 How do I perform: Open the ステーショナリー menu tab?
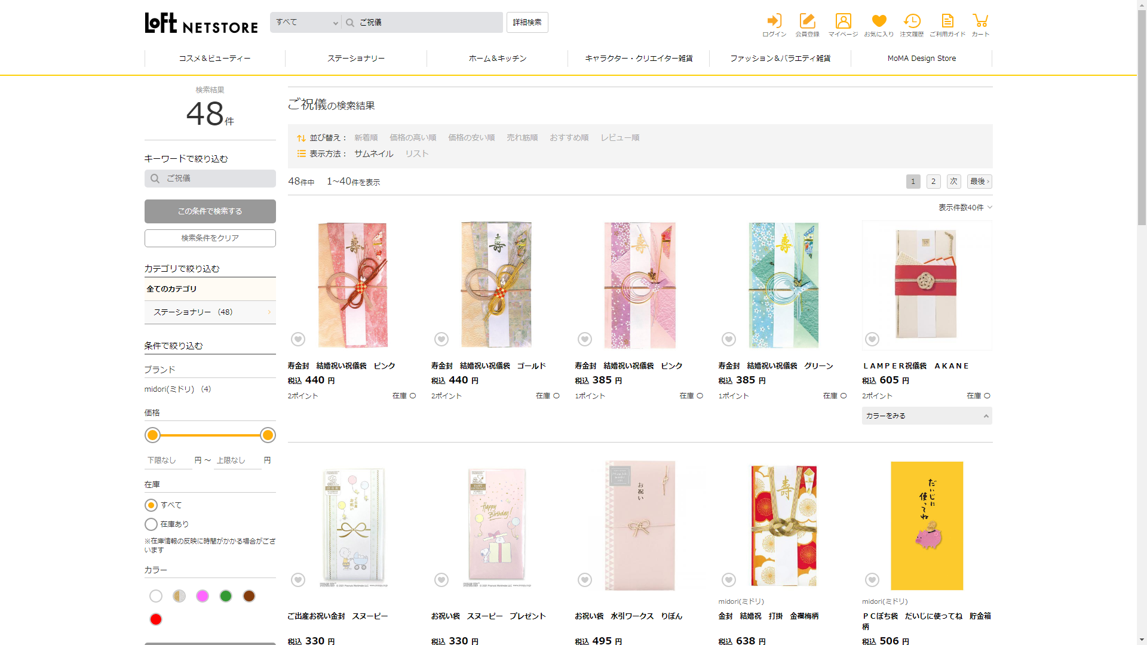(x=356, y=59)
